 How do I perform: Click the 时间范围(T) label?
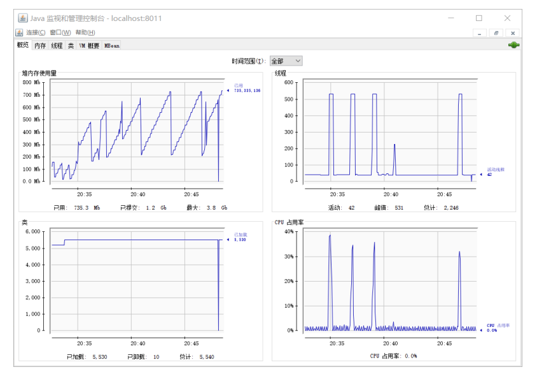click(x=249, y=61)
